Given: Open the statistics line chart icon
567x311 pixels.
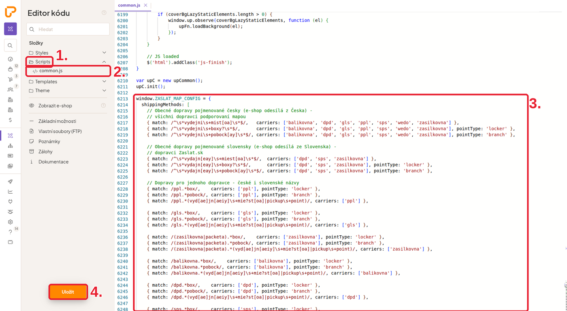Looking at the screenshot, I should [11, 192].
